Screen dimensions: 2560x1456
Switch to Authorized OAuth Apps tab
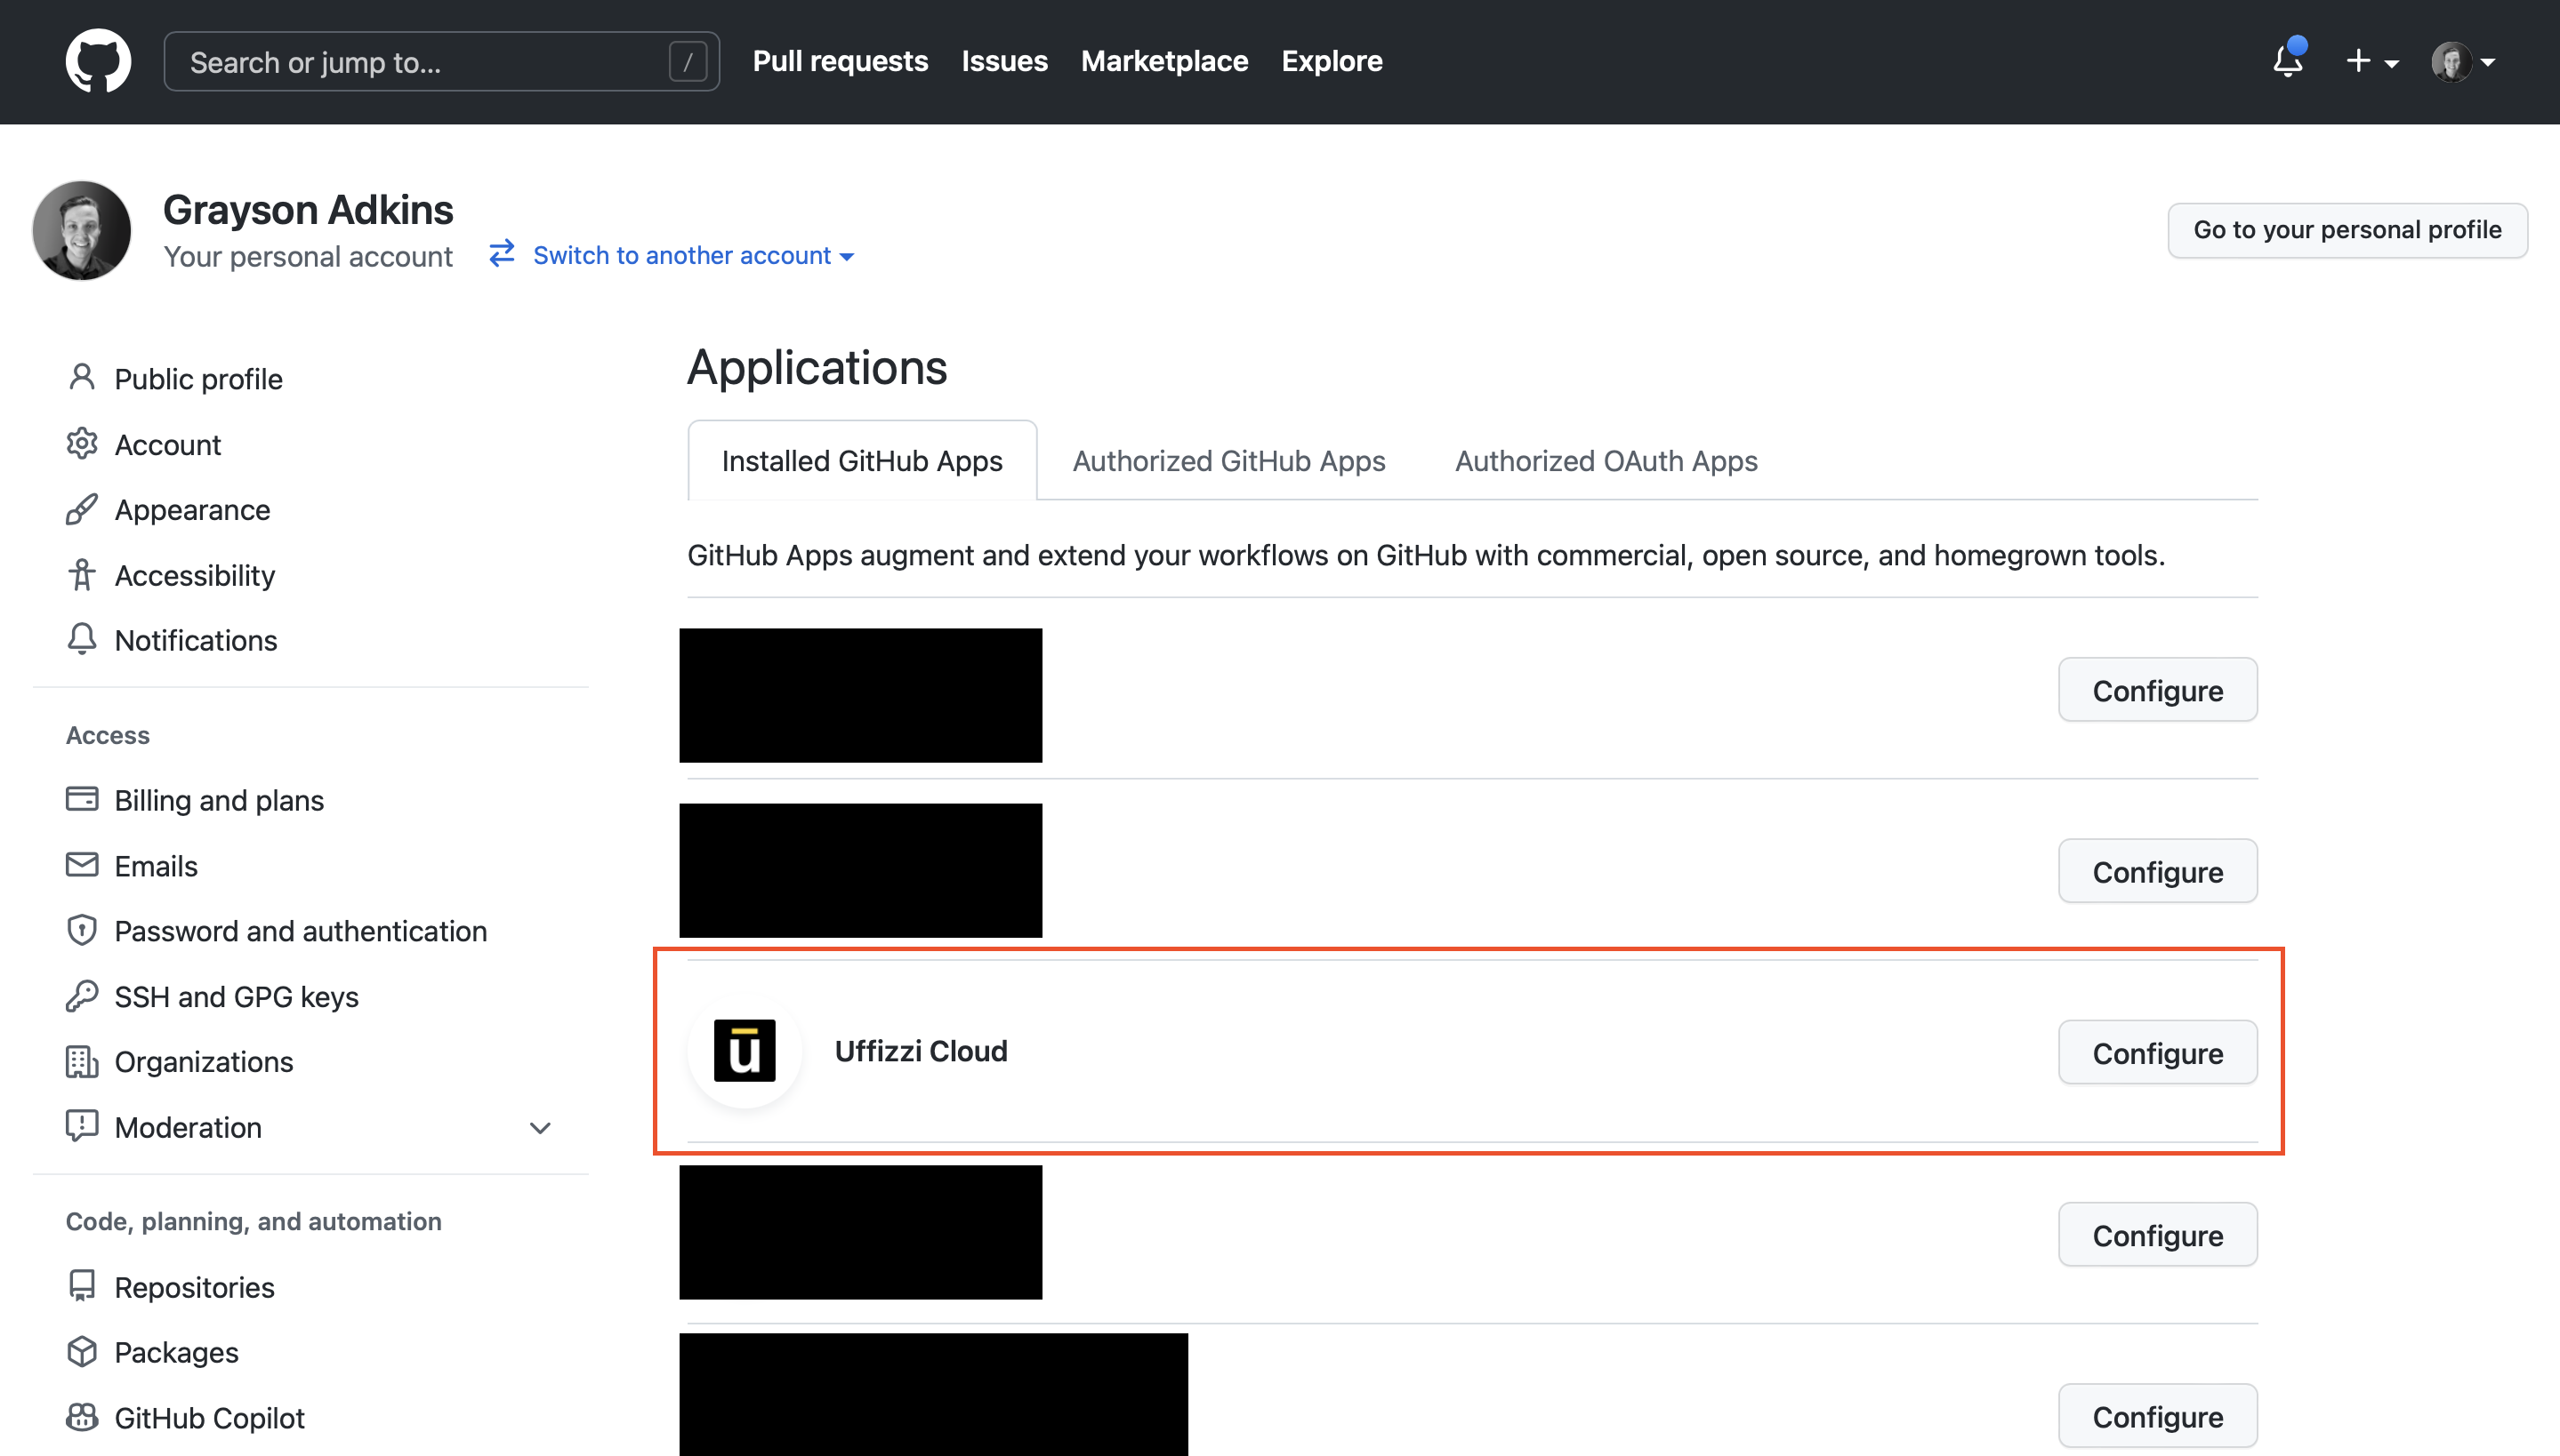tap(1605, 461)
